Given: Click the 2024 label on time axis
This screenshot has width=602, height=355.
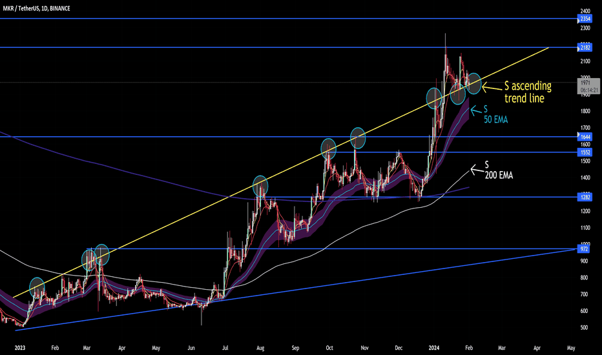Looking at the screenshot, I should [x=434, y=348].
